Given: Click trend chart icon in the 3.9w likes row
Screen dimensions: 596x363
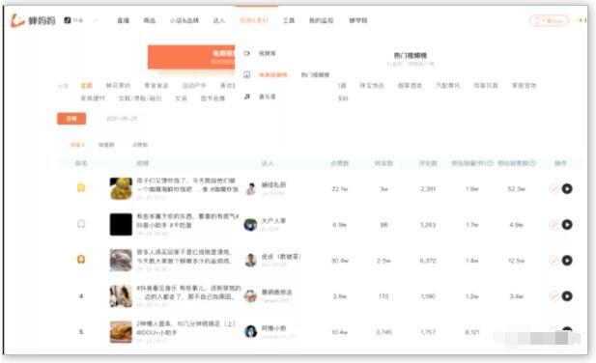Looking at the screenshot, I should pyautogui.click(x=554, y=296).
